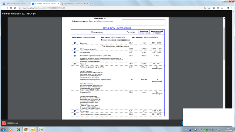Open a new browser tab
Screen dimensions: 235x132
click(x=92, y=3)
